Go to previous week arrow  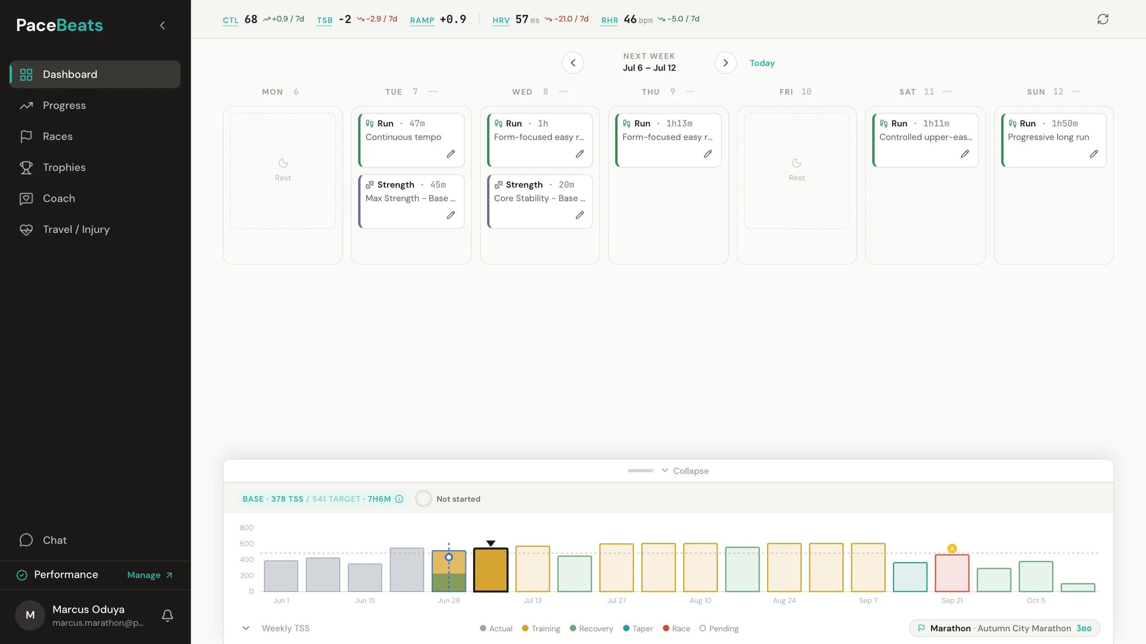573,62
